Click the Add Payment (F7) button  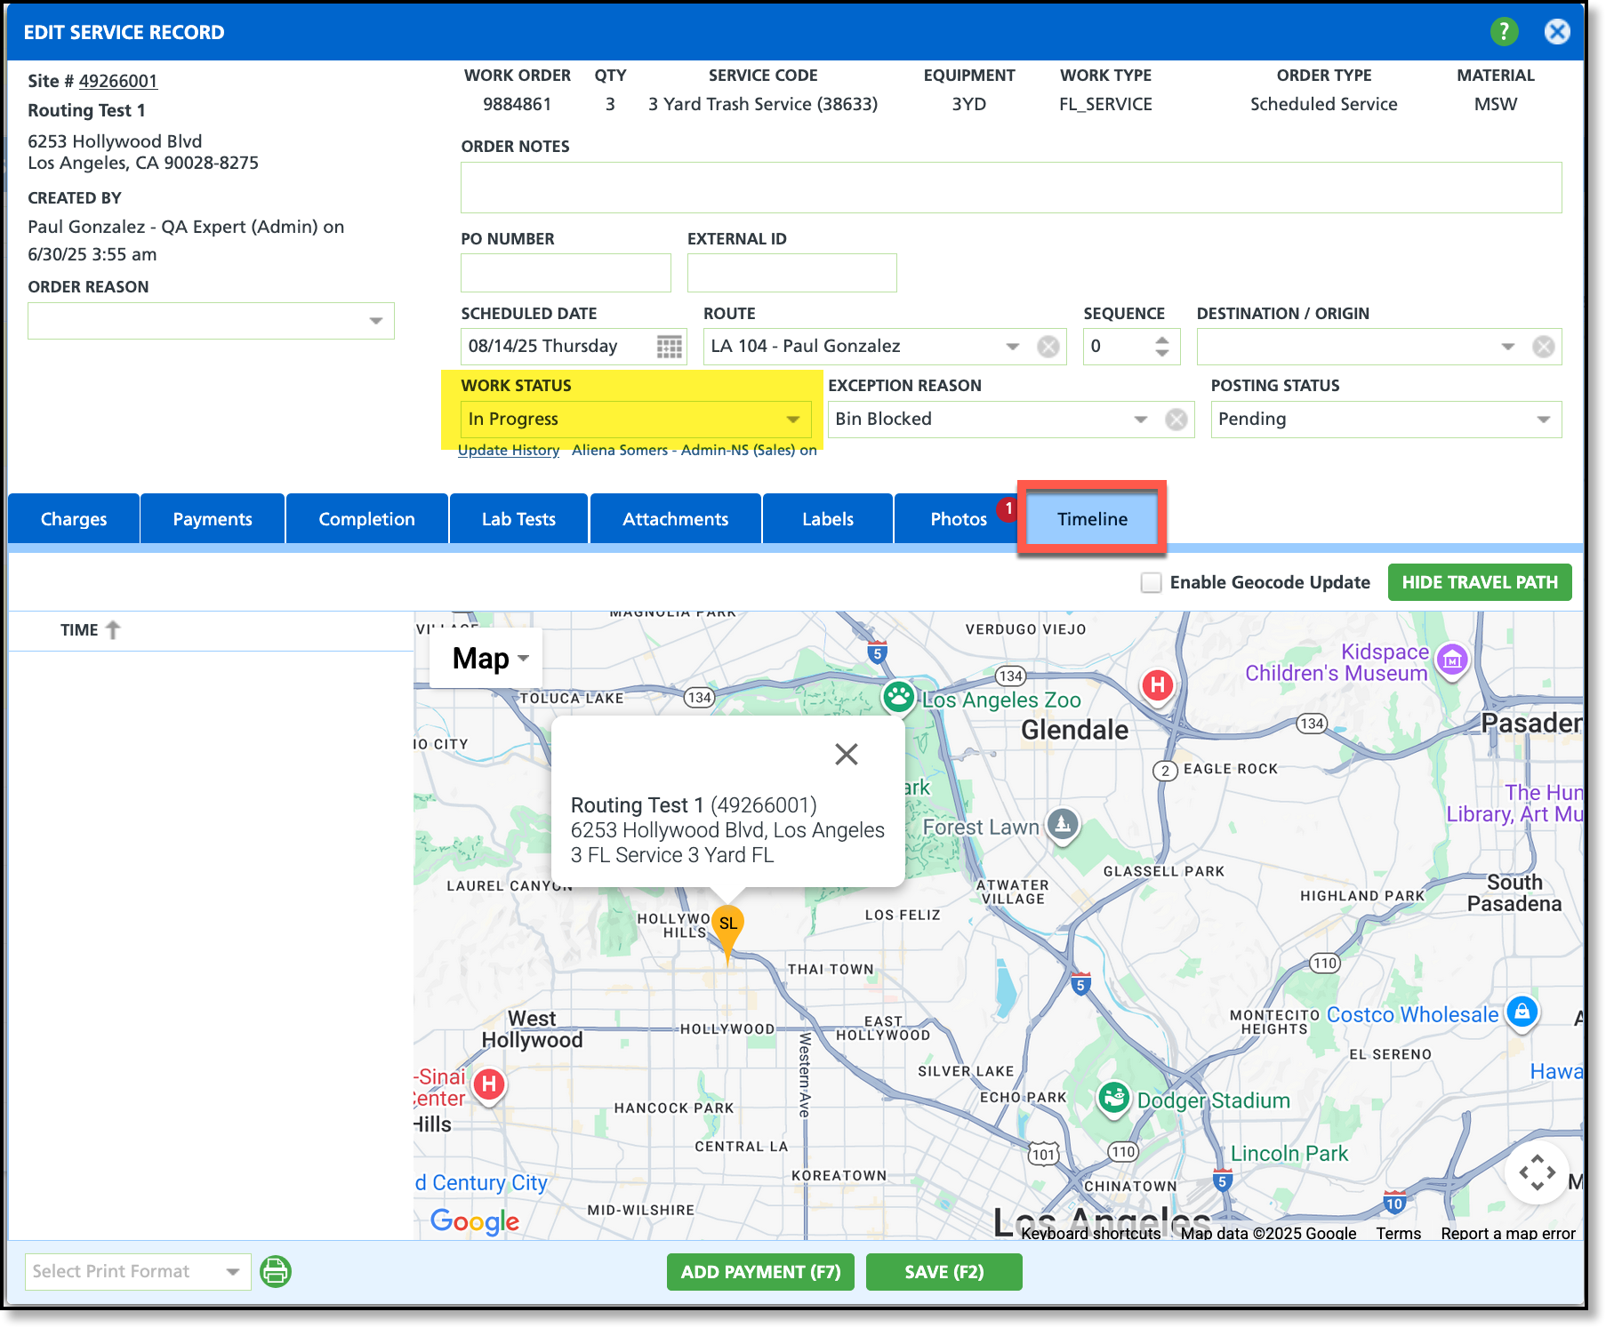pyautogui.click(x=760, y=1272)
